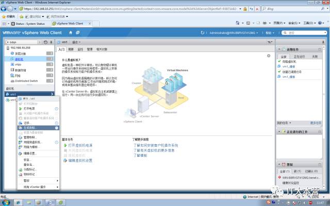Minimize the 正在进行的工作 panel box icon
This screenshot has width=330, height=206.
pos(320,132)
